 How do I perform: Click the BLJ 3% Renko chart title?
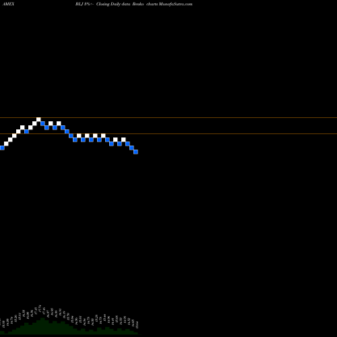pos(134,4)
